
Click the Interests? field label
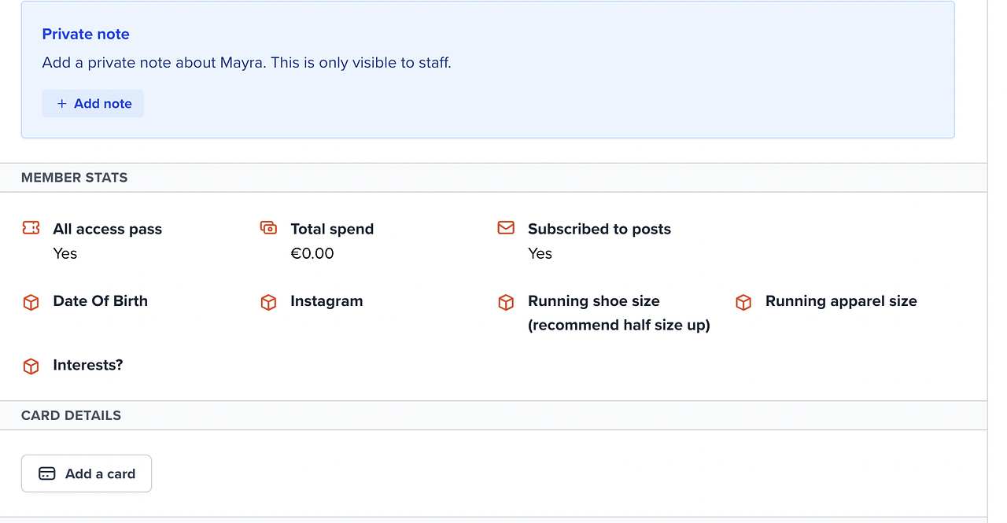tap(87, 365)
